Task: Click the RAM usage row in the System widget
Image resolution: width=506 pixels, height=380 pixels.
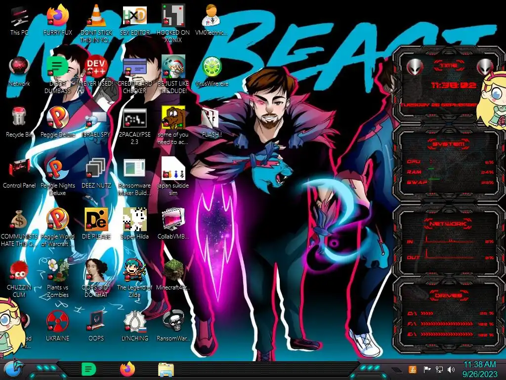Action: click(450, 172)
